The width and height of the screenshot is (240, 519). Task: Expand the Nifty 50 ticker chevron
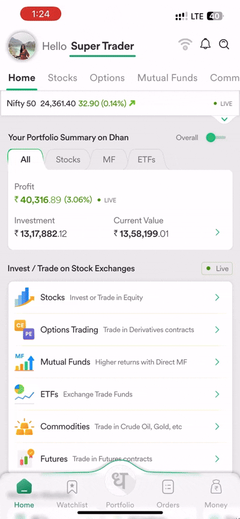[224, 119]
